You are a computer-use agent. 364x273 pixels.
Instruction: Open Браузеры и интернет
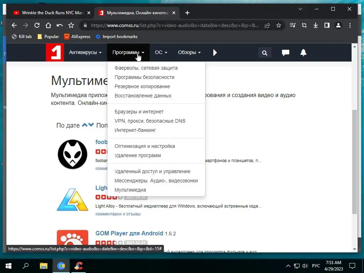(139, 112)
